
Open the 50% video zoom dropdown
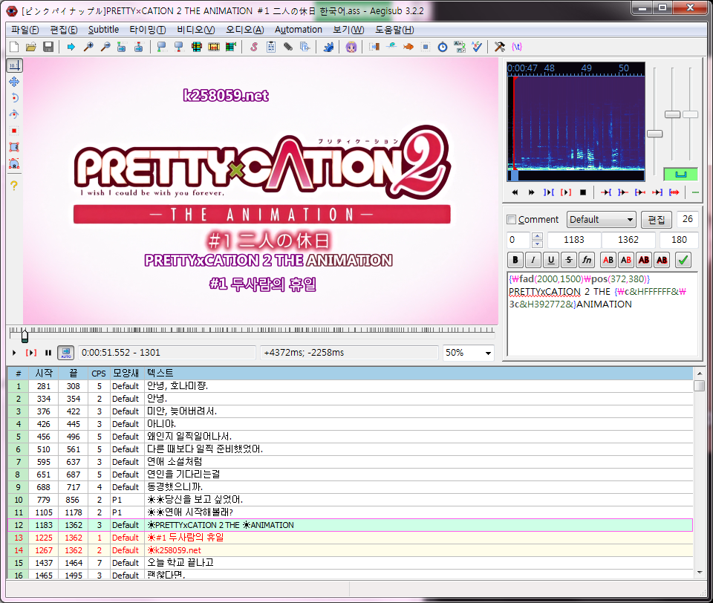tap(469, 353)
